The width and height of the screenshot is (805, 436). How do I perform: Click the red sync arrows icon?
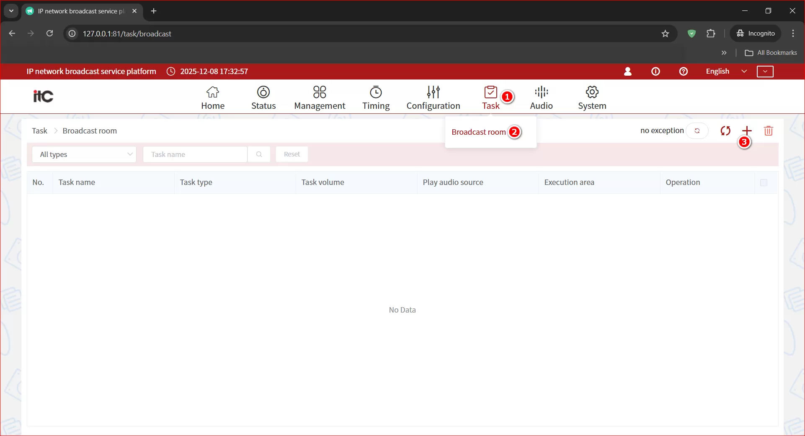click(725, 131)
